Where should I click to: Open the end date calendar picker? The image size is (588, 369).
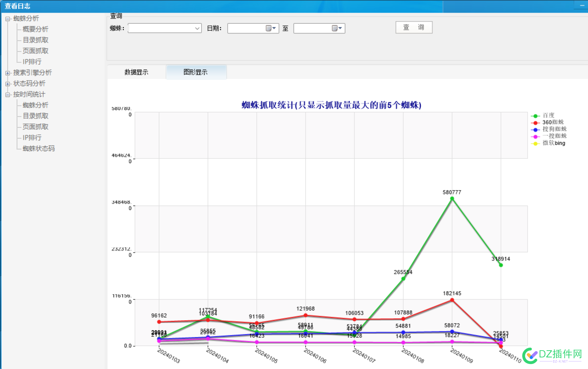tap(337, 28)
